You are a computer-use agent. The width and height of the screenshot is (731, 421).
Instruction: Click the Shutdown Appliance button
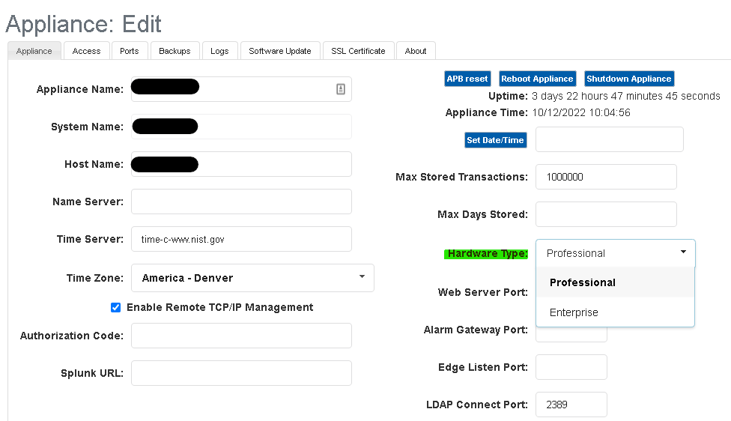(x=628, y=79)
